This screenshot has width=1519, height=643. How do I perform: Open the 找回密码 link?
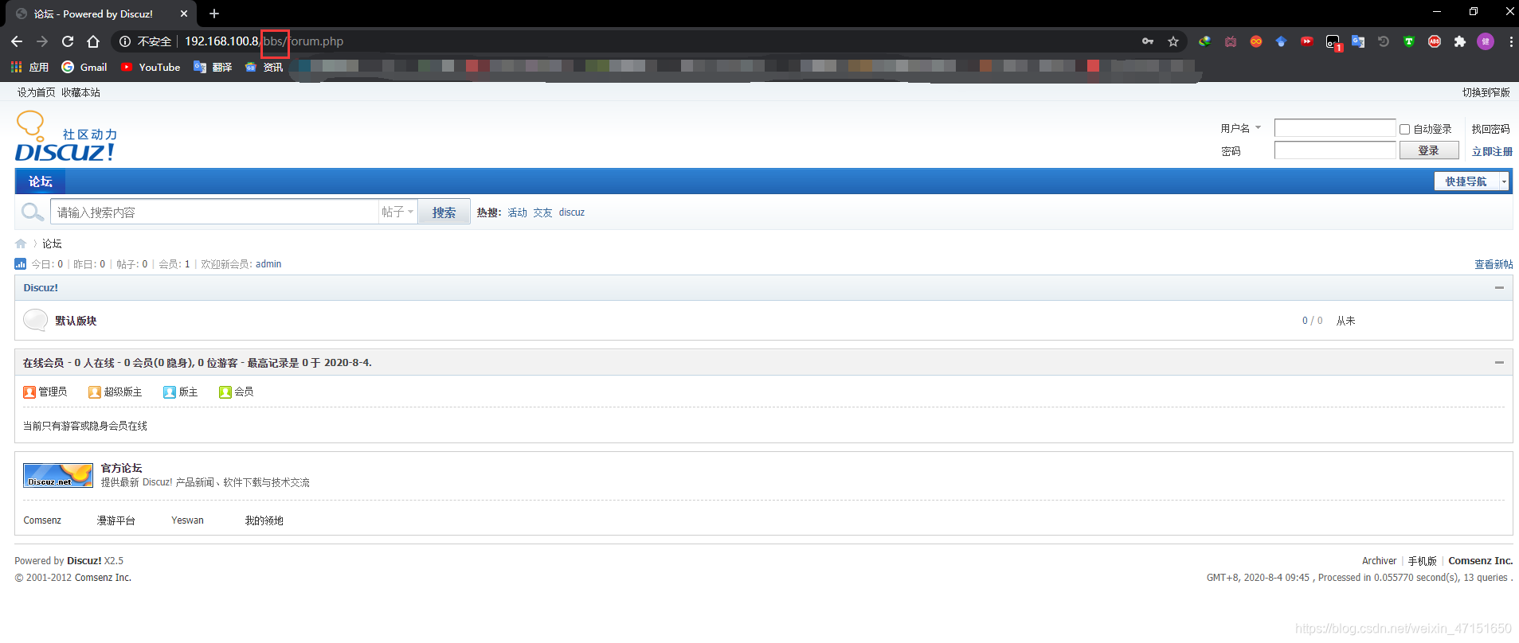click(1490, 129)
